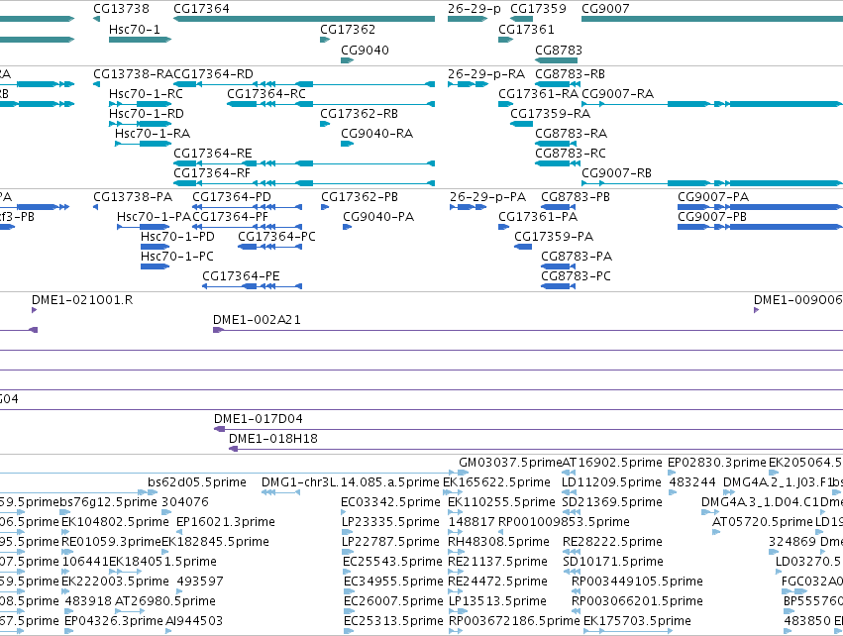The width and height of the screenshot is (843, 636).
Task: Select the CG13738 gene label
Action: pyautogui.click(x=121, y=9)
